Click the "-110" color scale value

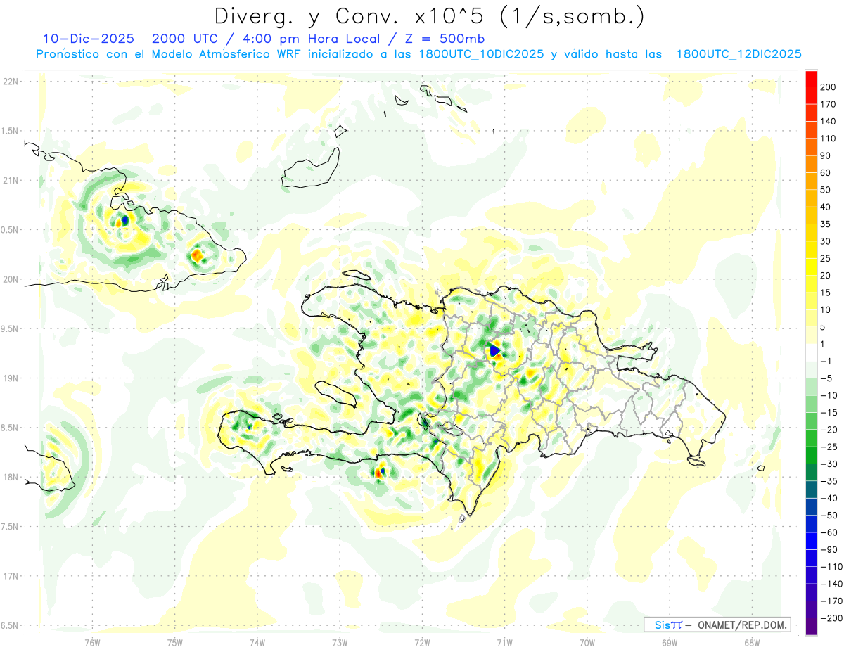830,567
